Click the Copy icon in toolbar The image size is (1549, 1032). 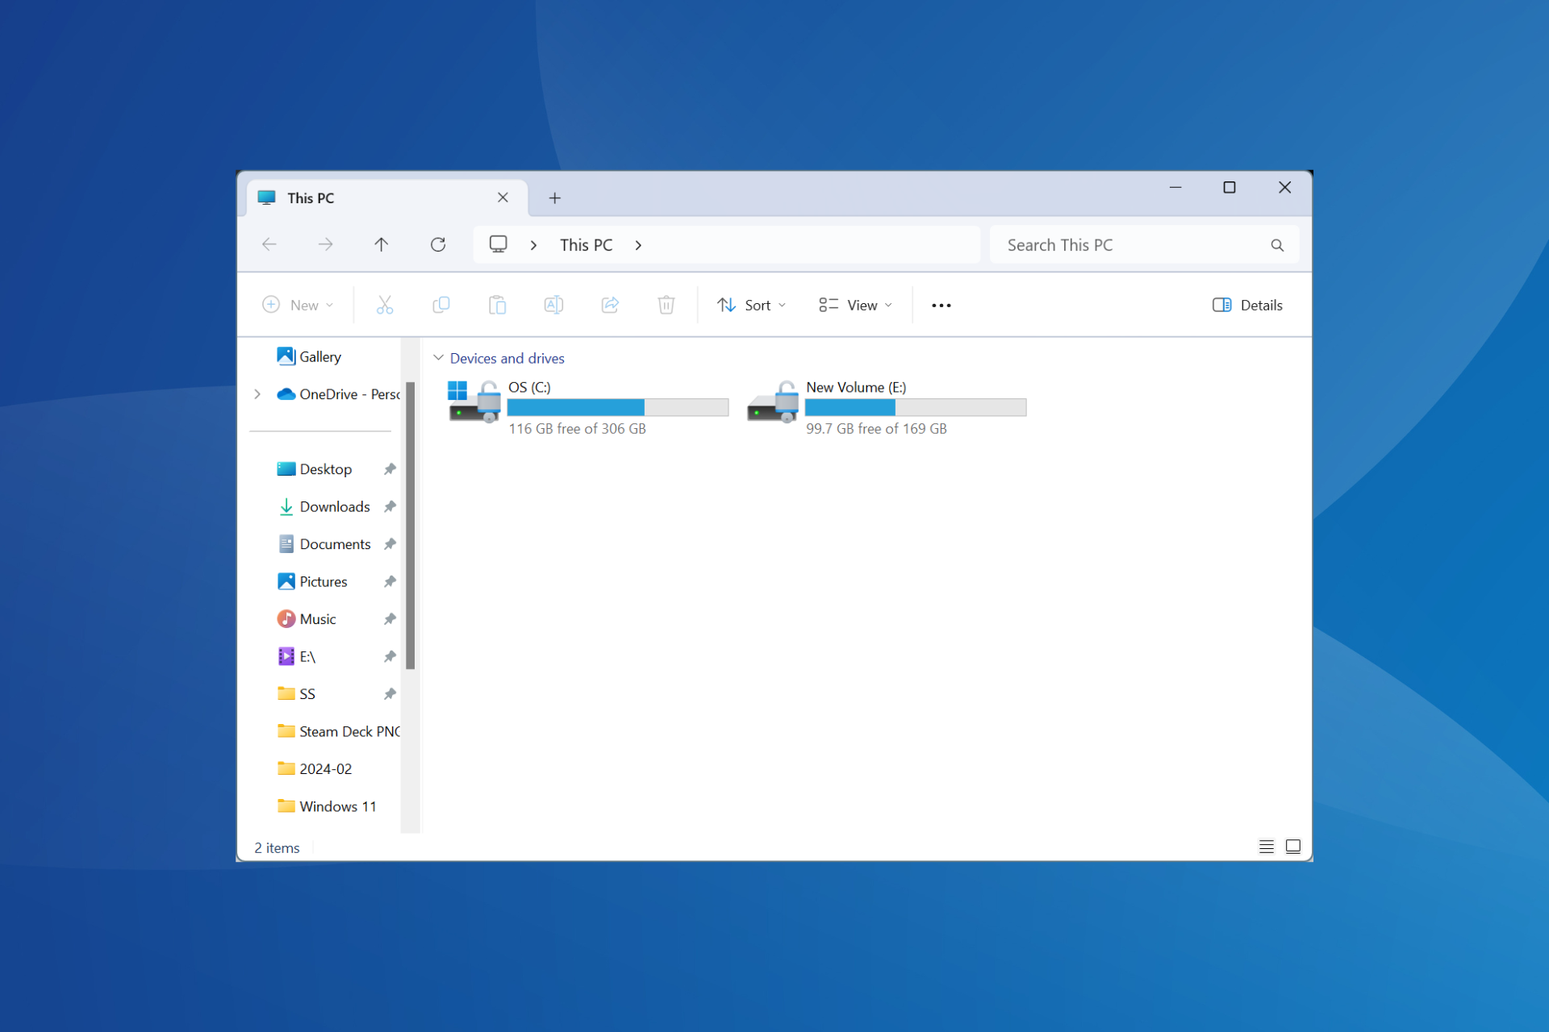(441, 305)
